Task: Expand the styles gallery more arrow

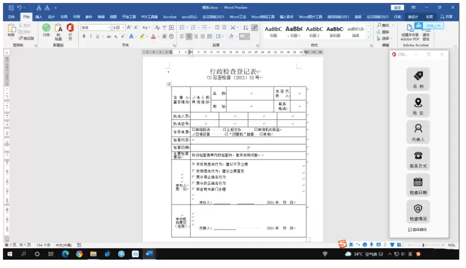Action: tap(368, 37)
